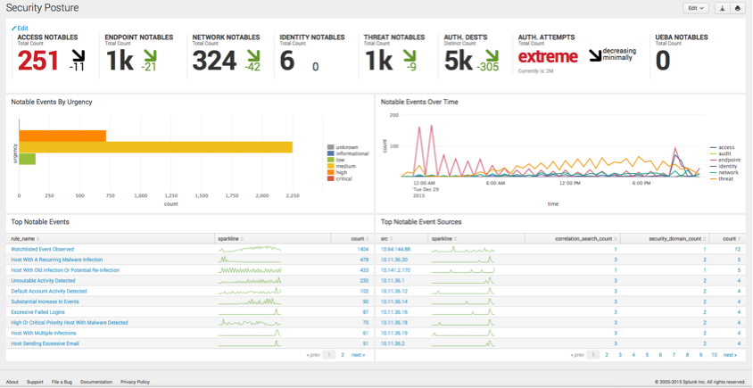Image resolution: width=753 pixels, height=388 pixels.
Task: Go to Event Sources page 5
Action: [647, 355]
